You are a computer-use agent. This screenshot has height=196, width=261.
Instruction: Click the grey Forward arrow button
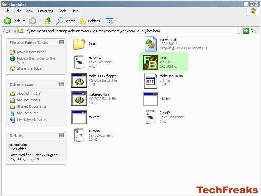[32, 21]
